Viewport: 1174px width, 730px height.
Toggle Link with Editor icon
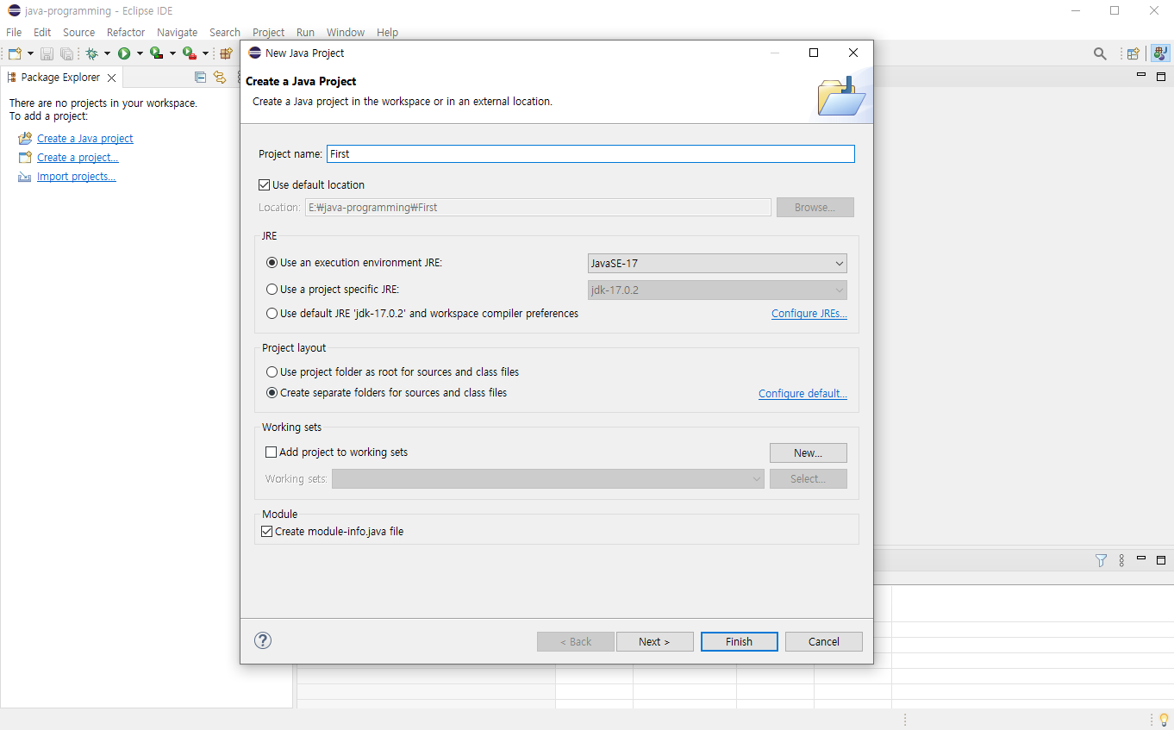(220, 77)
